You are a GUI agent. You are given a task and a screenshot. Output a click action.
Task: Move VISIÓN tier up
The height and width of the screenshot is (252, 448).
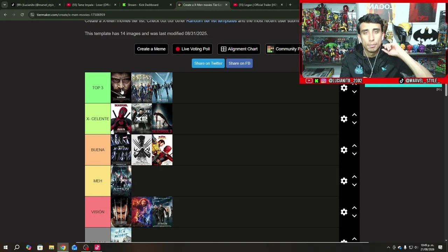(354, 208)
